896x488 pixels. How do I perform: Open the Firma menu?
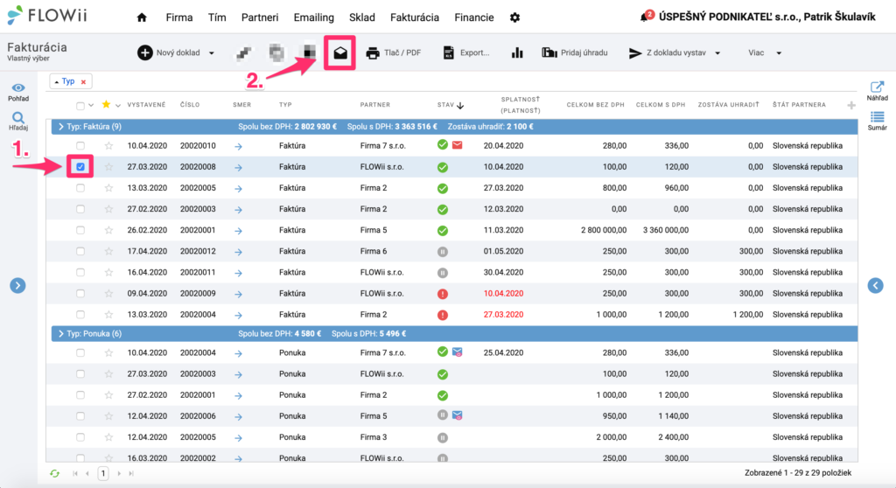click(178, 17)
